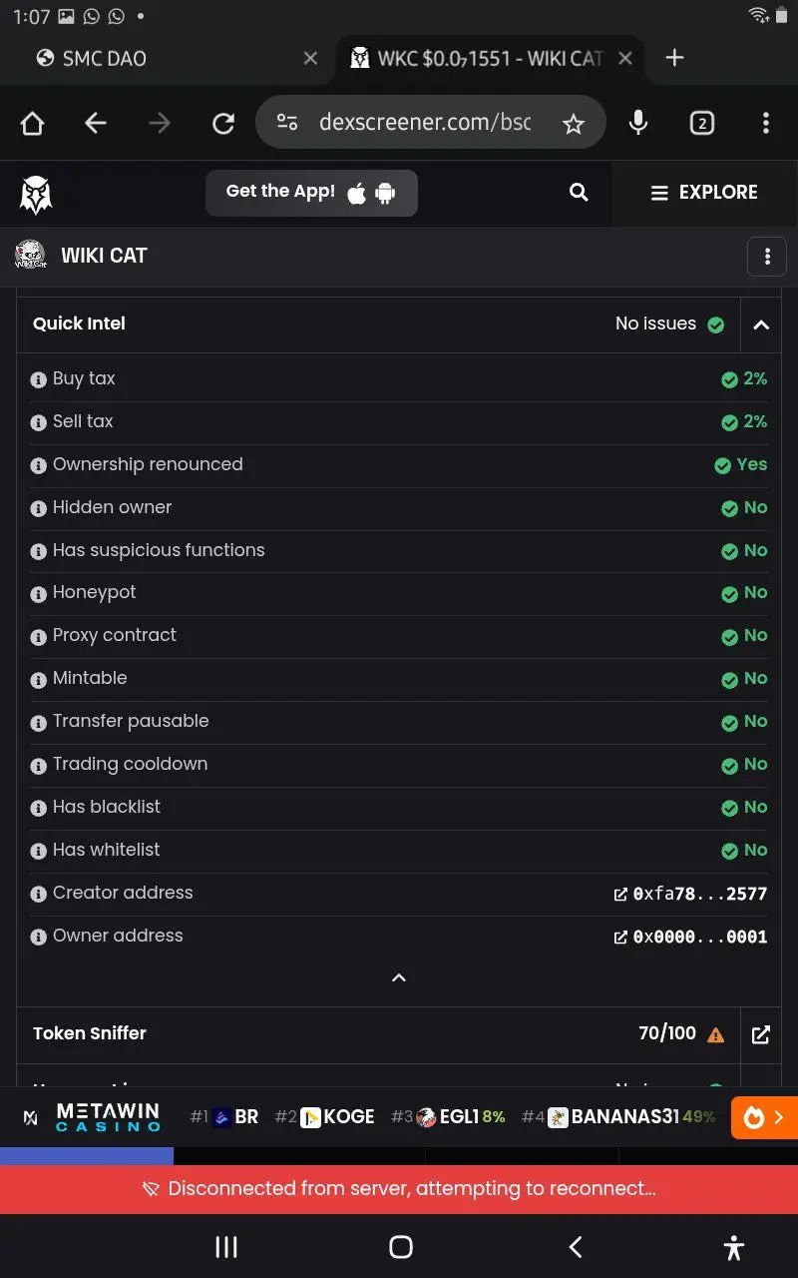798x1278 pixels.
Task: Click the DEX Screener owl logo
Action: click(x=36, y=194)
